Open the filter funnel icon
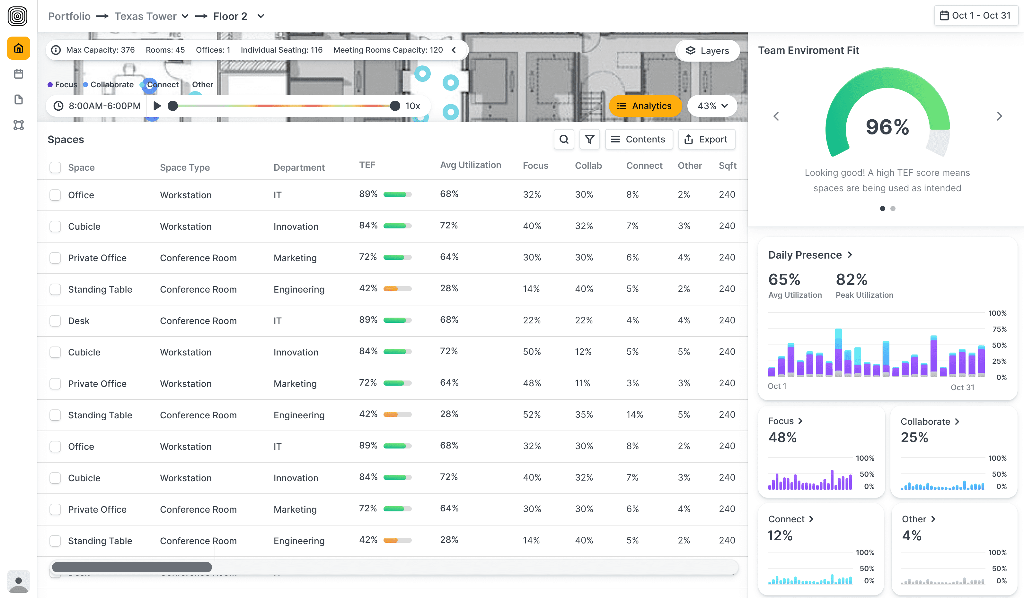 [x=589, y=139]
